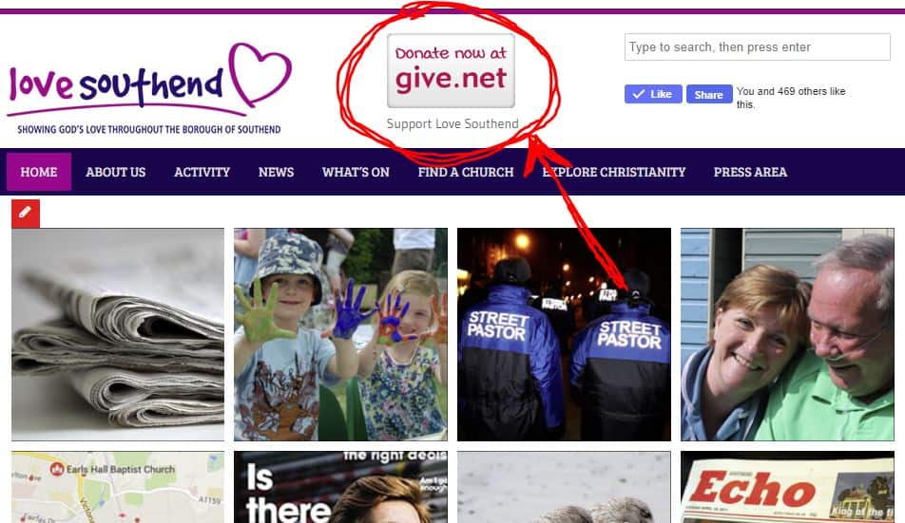Go to the Activity menu item

[202, 172]
